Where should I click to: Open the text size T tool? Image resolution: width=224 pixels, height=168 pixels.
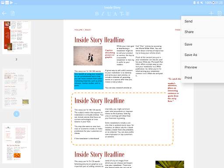tap(122, 14)
